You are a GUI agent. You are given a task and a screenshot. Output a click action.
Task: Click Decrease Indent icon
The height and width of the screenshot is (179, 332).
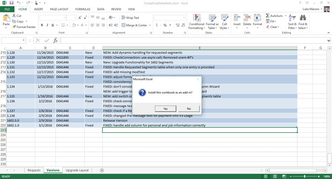[x=111, y=25]
